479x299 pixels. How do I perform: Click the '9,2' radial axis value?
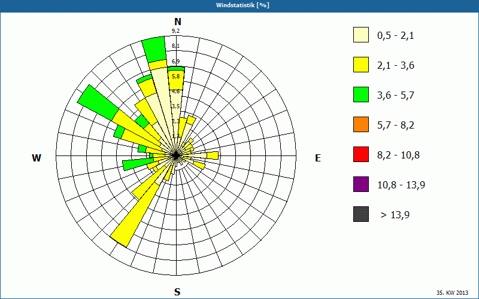[175, 31]
